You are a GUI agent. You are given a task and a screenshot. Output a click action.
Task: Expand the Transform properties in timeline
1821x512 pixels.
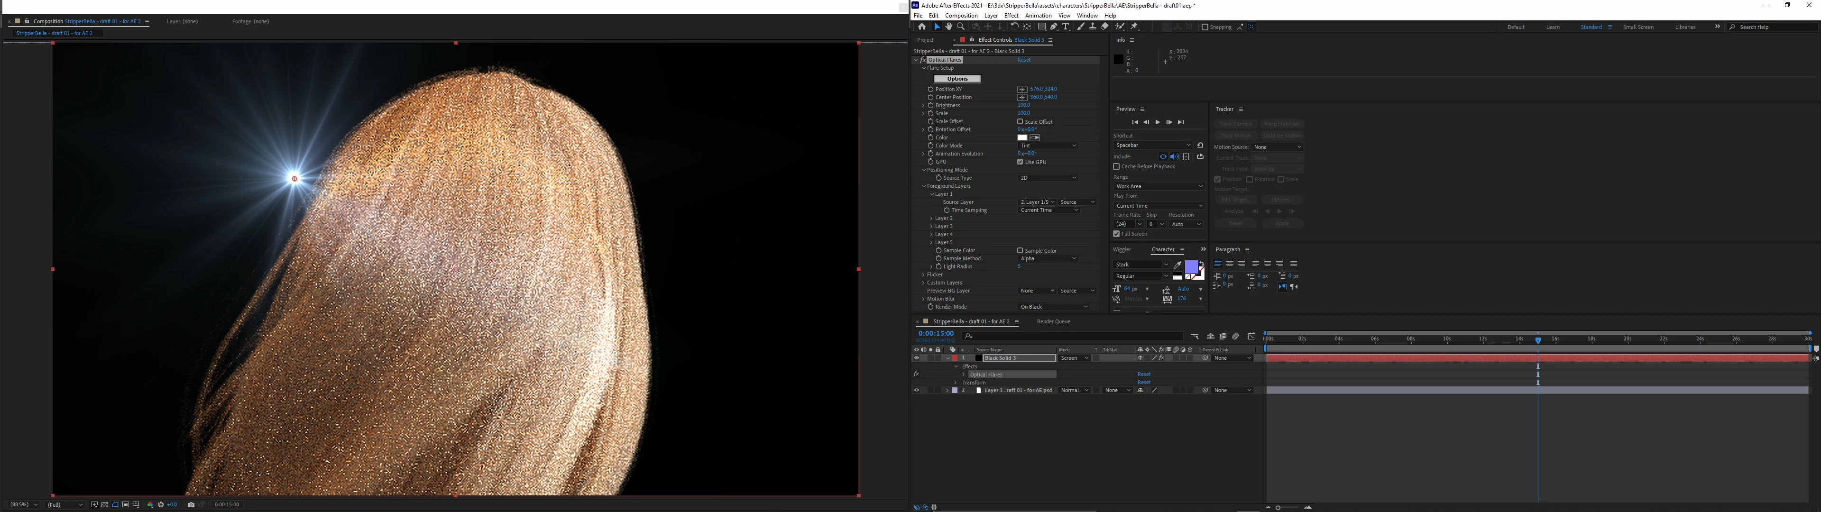pos(956,383)
